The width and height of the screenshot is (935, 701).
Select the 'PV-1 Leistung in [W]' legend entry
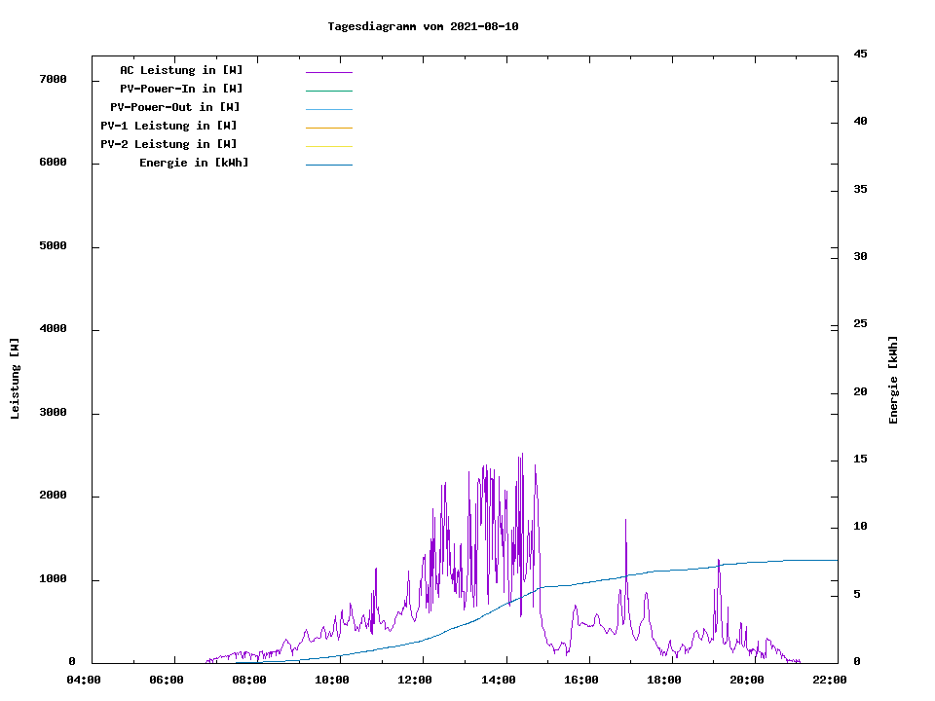pos(168,126)
